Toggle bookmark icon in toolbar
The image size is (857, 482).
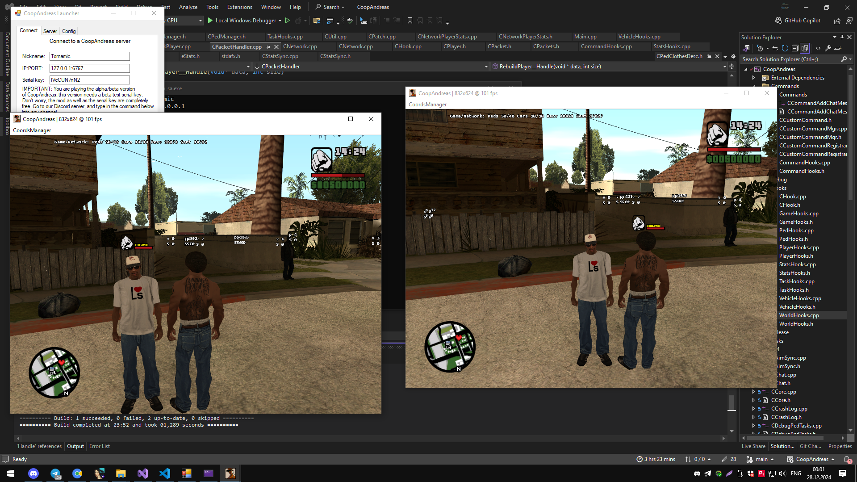(410, 21)
